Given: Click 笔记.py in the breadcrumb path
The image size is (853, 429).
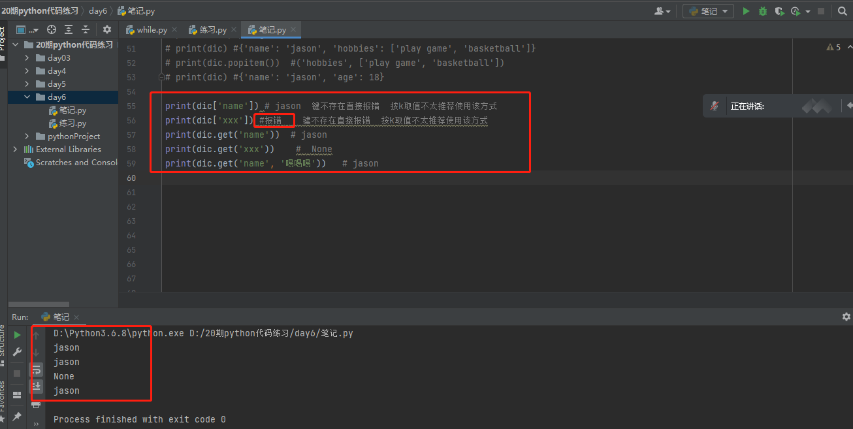Looking at the screenshot, I should [x=136, y=11].
